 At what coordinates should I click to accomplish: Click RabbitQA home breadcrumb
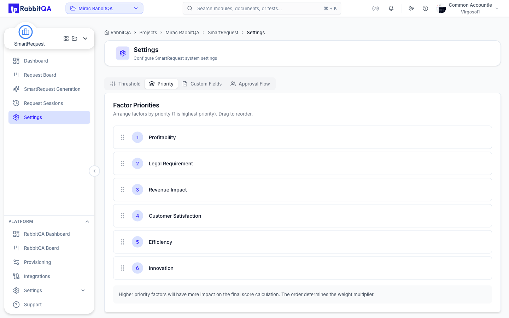(x=118, y=33)
